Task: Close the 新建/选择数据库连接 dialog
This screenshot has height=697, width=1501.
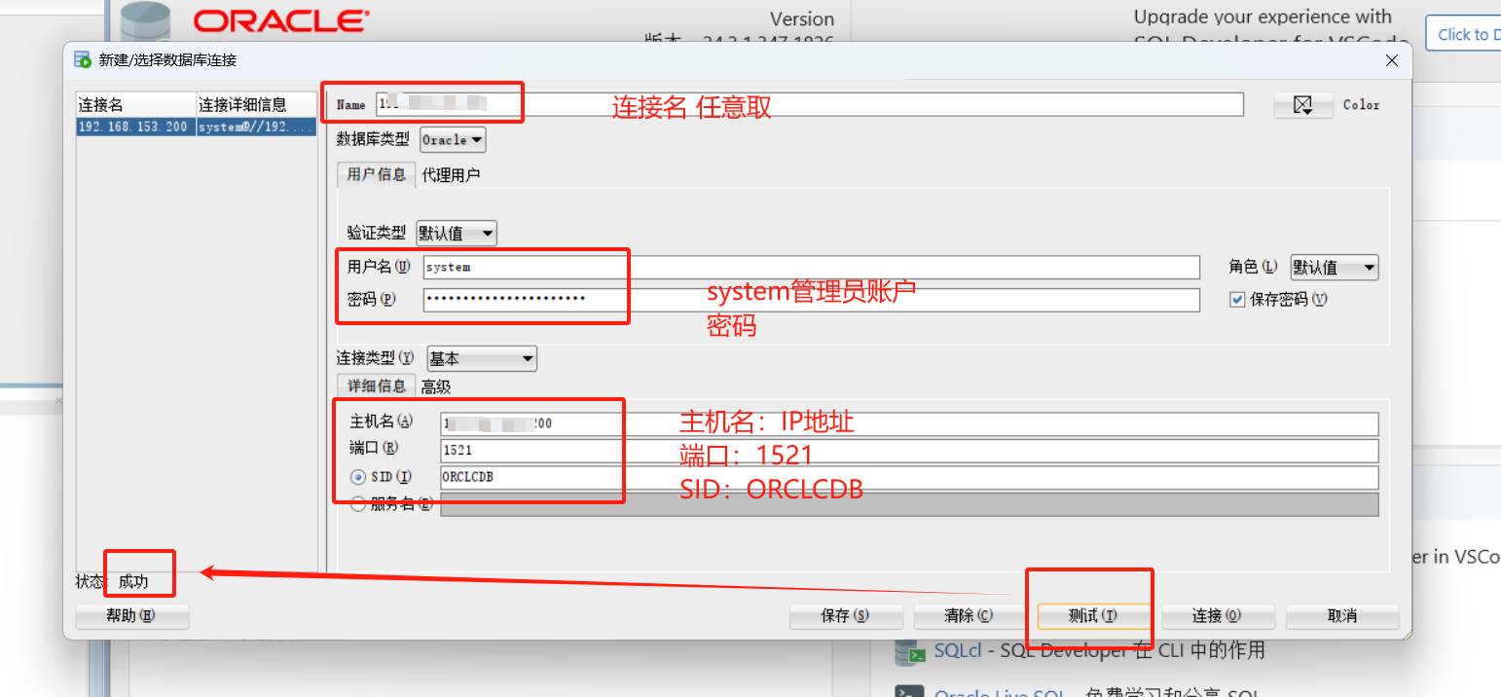Action: coord(1391,60)
